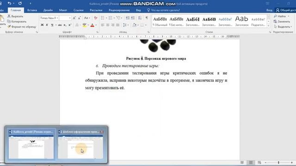This screenshot has width=296, height=166.
Task: Toggle bold formatting (Ж)
Action: 42,25
